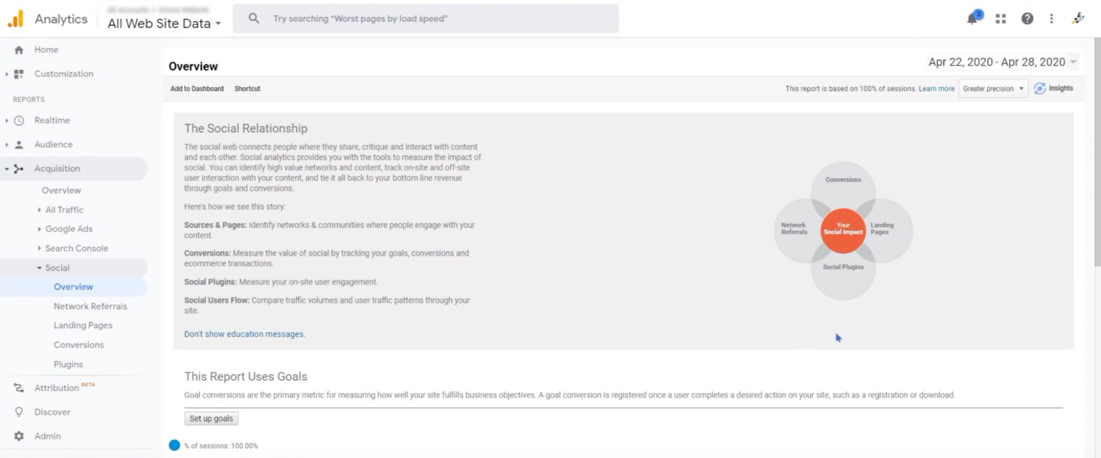Click the Home icon in sidebar
1101x458 pixels.
19,50
